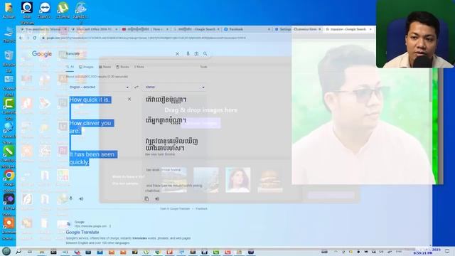Switch to the Books results tab
This screenshot has width=455, height=256.
(x=122, y=67)
